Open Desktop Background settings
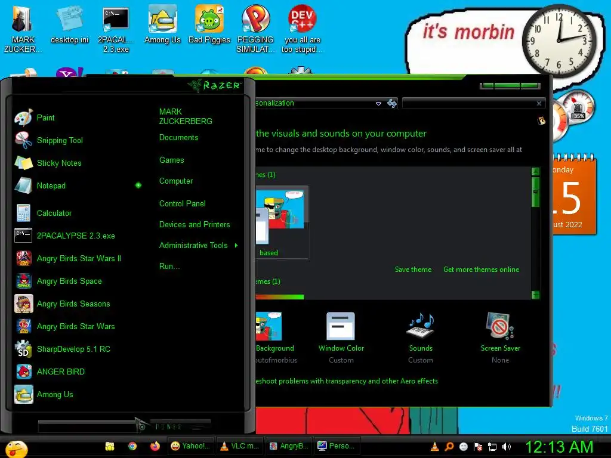 [x=274, y=338]
